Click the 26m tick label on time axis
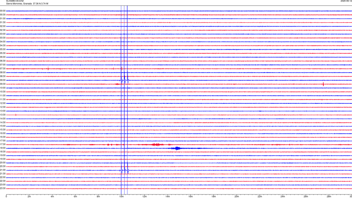Image resolution: width=352 pixels, height=198 pixels. [306, 197]
